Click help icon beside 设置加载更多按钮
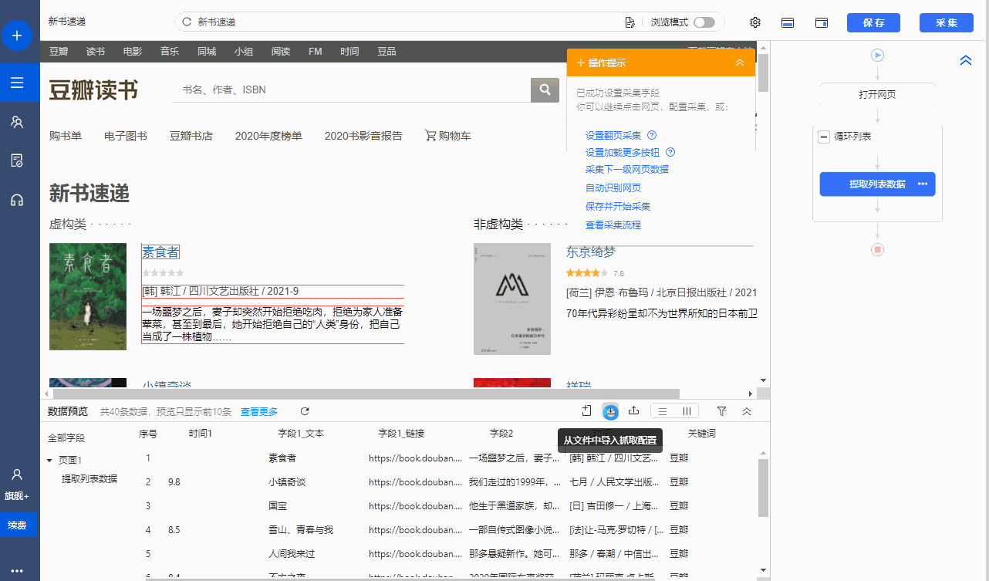The image size is (989, 581). [x=670, y=152]
